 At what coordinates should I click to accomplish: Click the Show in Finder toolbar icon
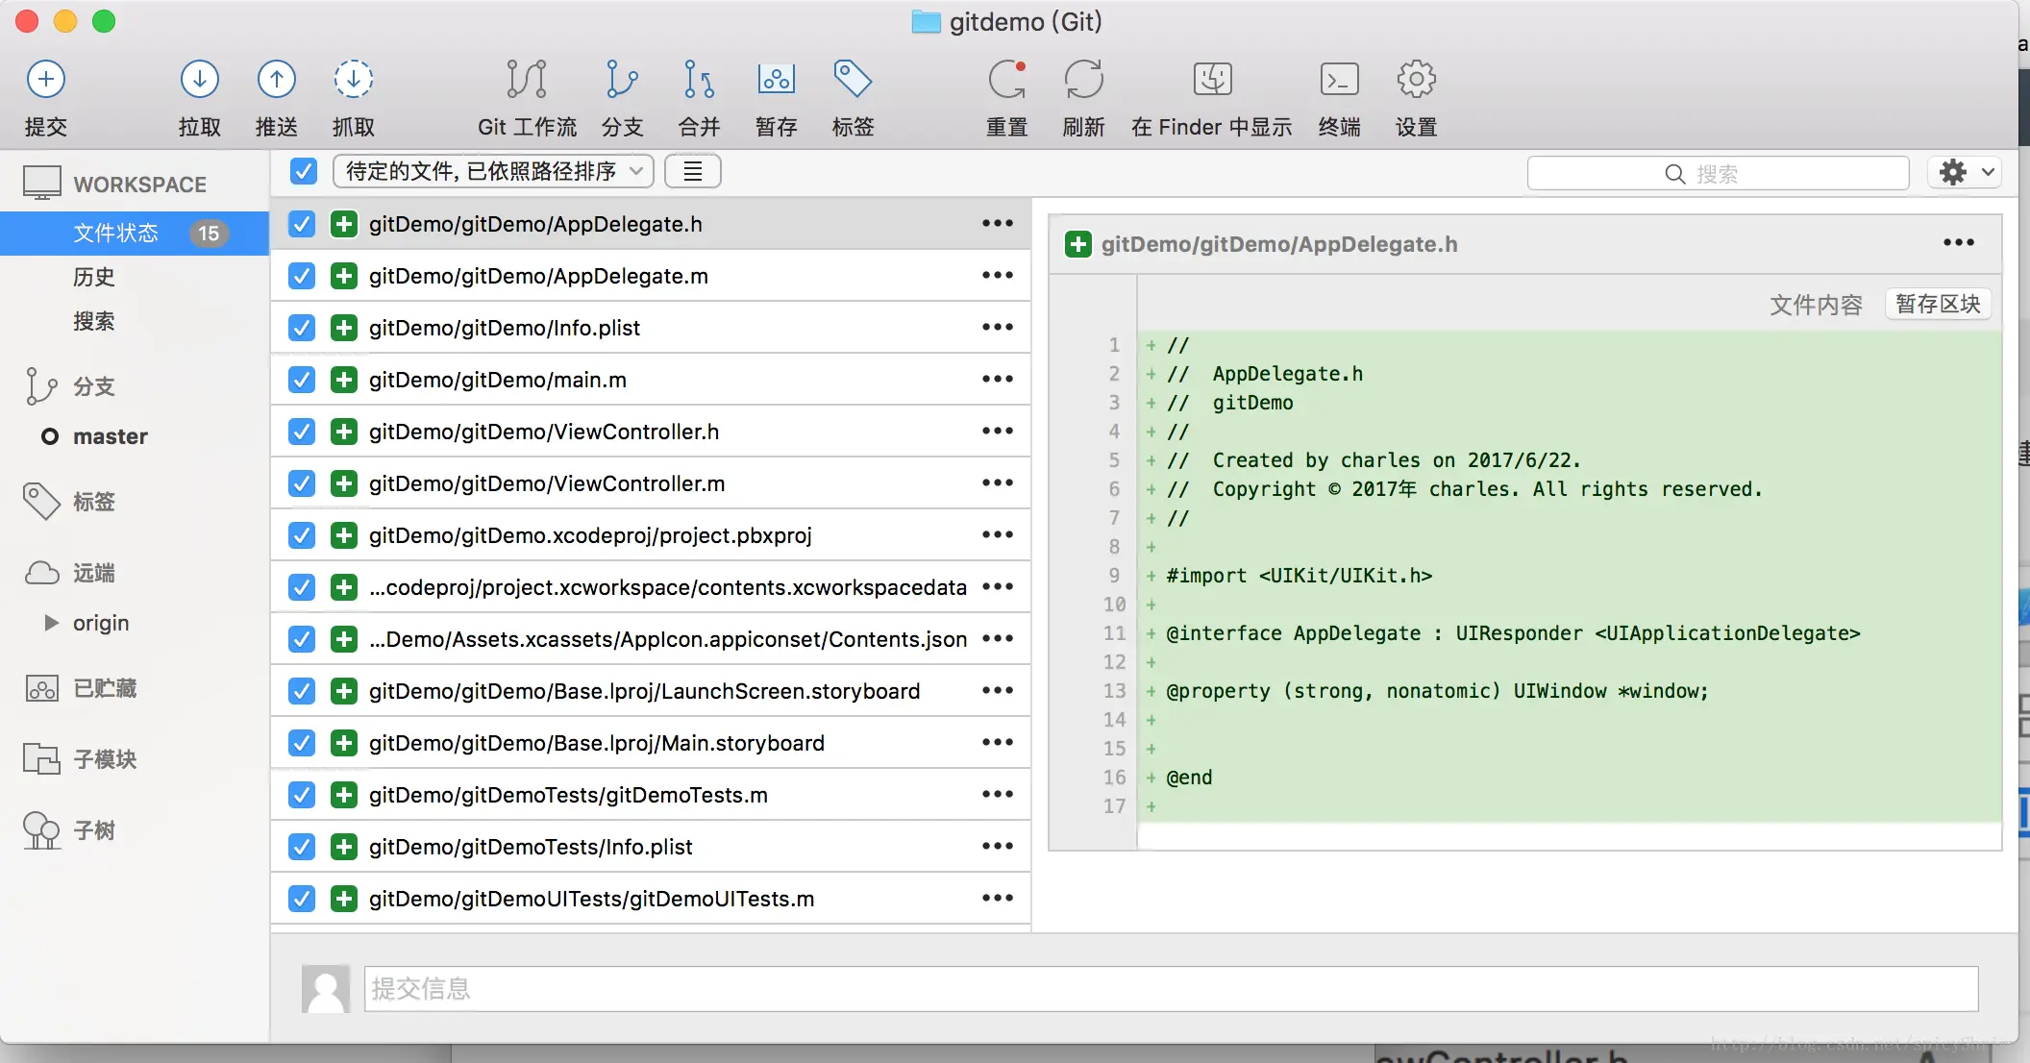tap(1212, 80)
